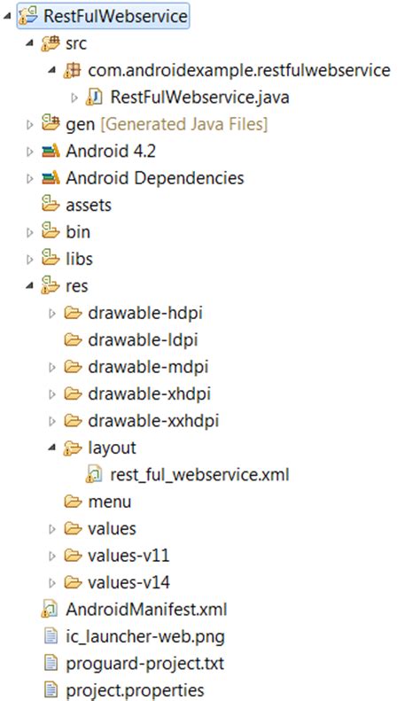
Task: Select the rest_ful_webservice.xml file icon
Action: (94, 474)
